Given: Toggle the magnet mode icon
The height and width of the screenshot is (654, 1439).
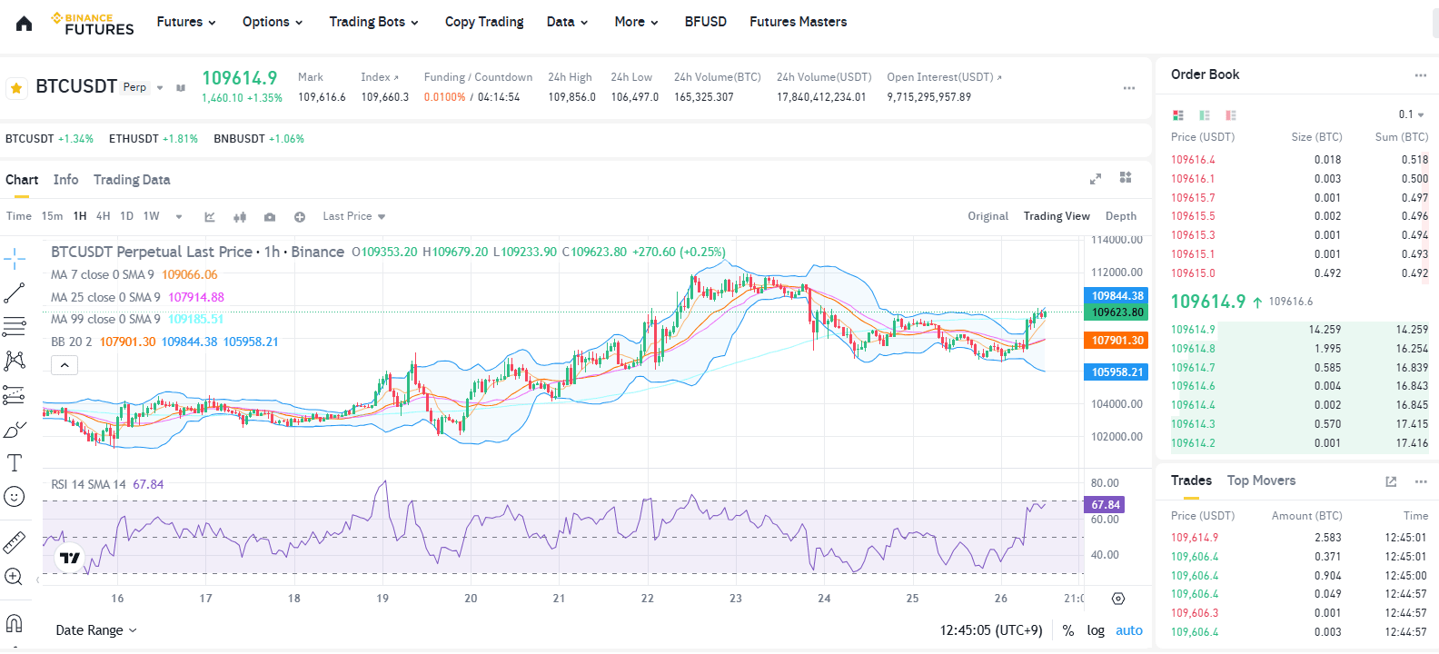Looking at the screenshot, I should pyautogui.click(x=15, y=623).
